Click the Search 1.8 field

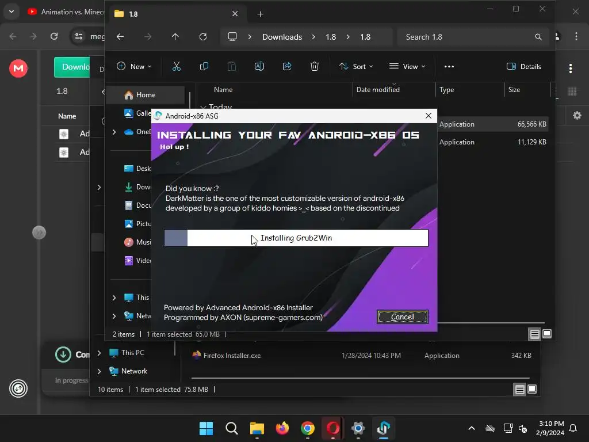[473, 37]
